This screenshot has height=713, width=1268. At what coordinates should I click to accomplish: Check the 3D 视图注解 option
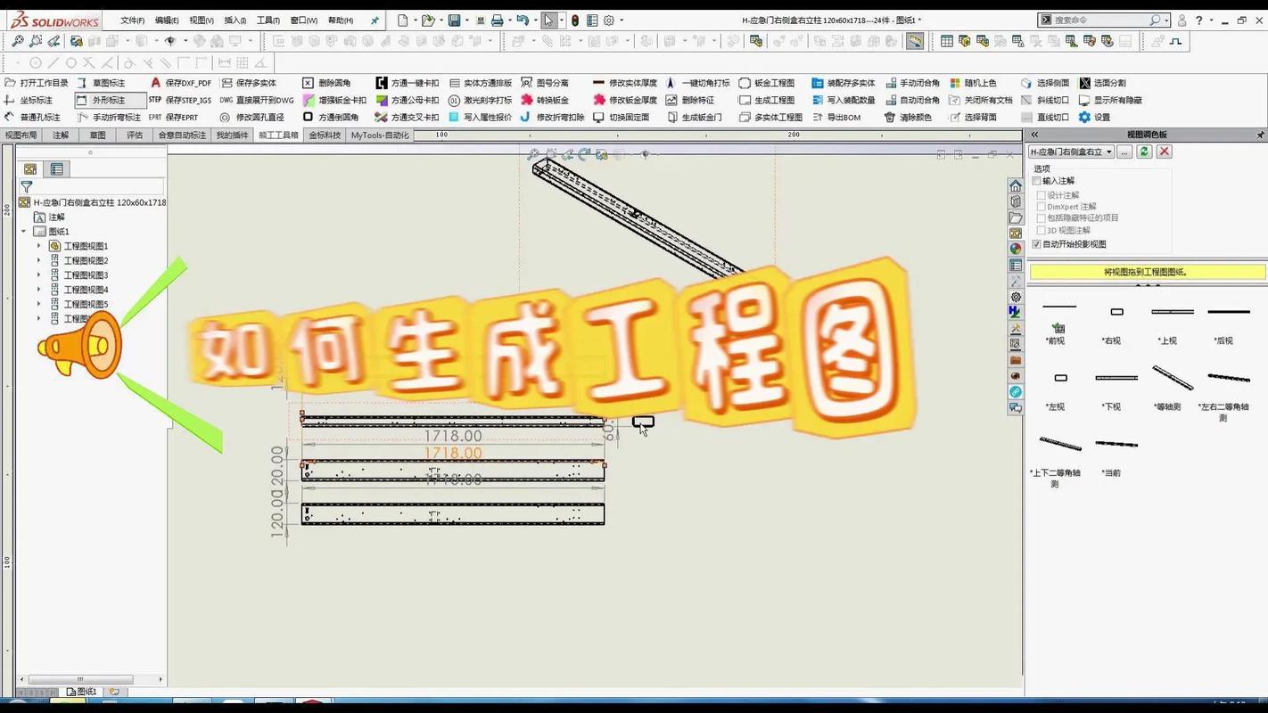click(1041, 230)
